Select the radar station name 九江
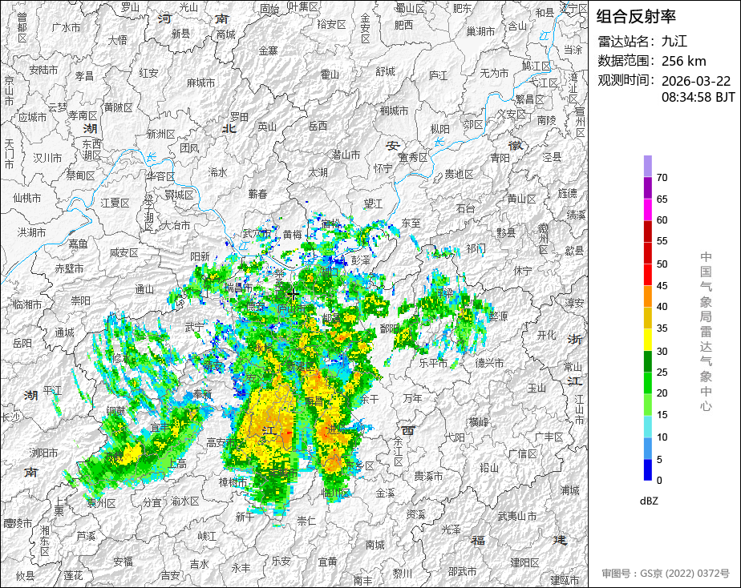 (674, 41)
